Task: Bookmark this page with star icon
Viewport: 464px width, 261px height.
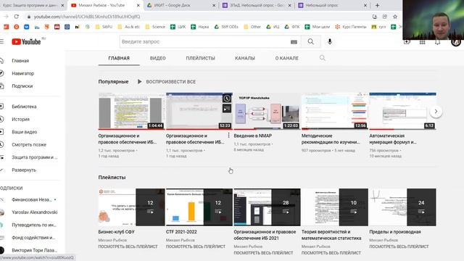Action: pos(395,17)
